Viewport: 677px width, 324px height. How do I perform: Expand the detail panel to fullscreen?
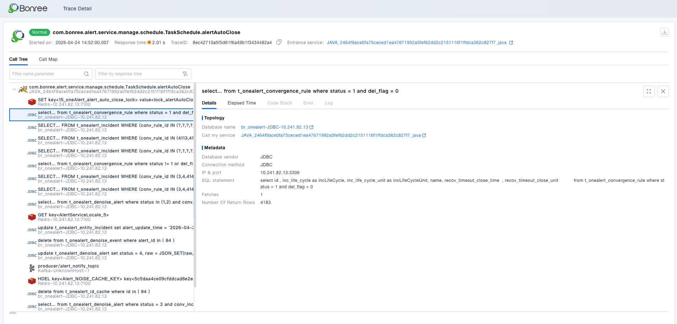(x=649, y=91)
